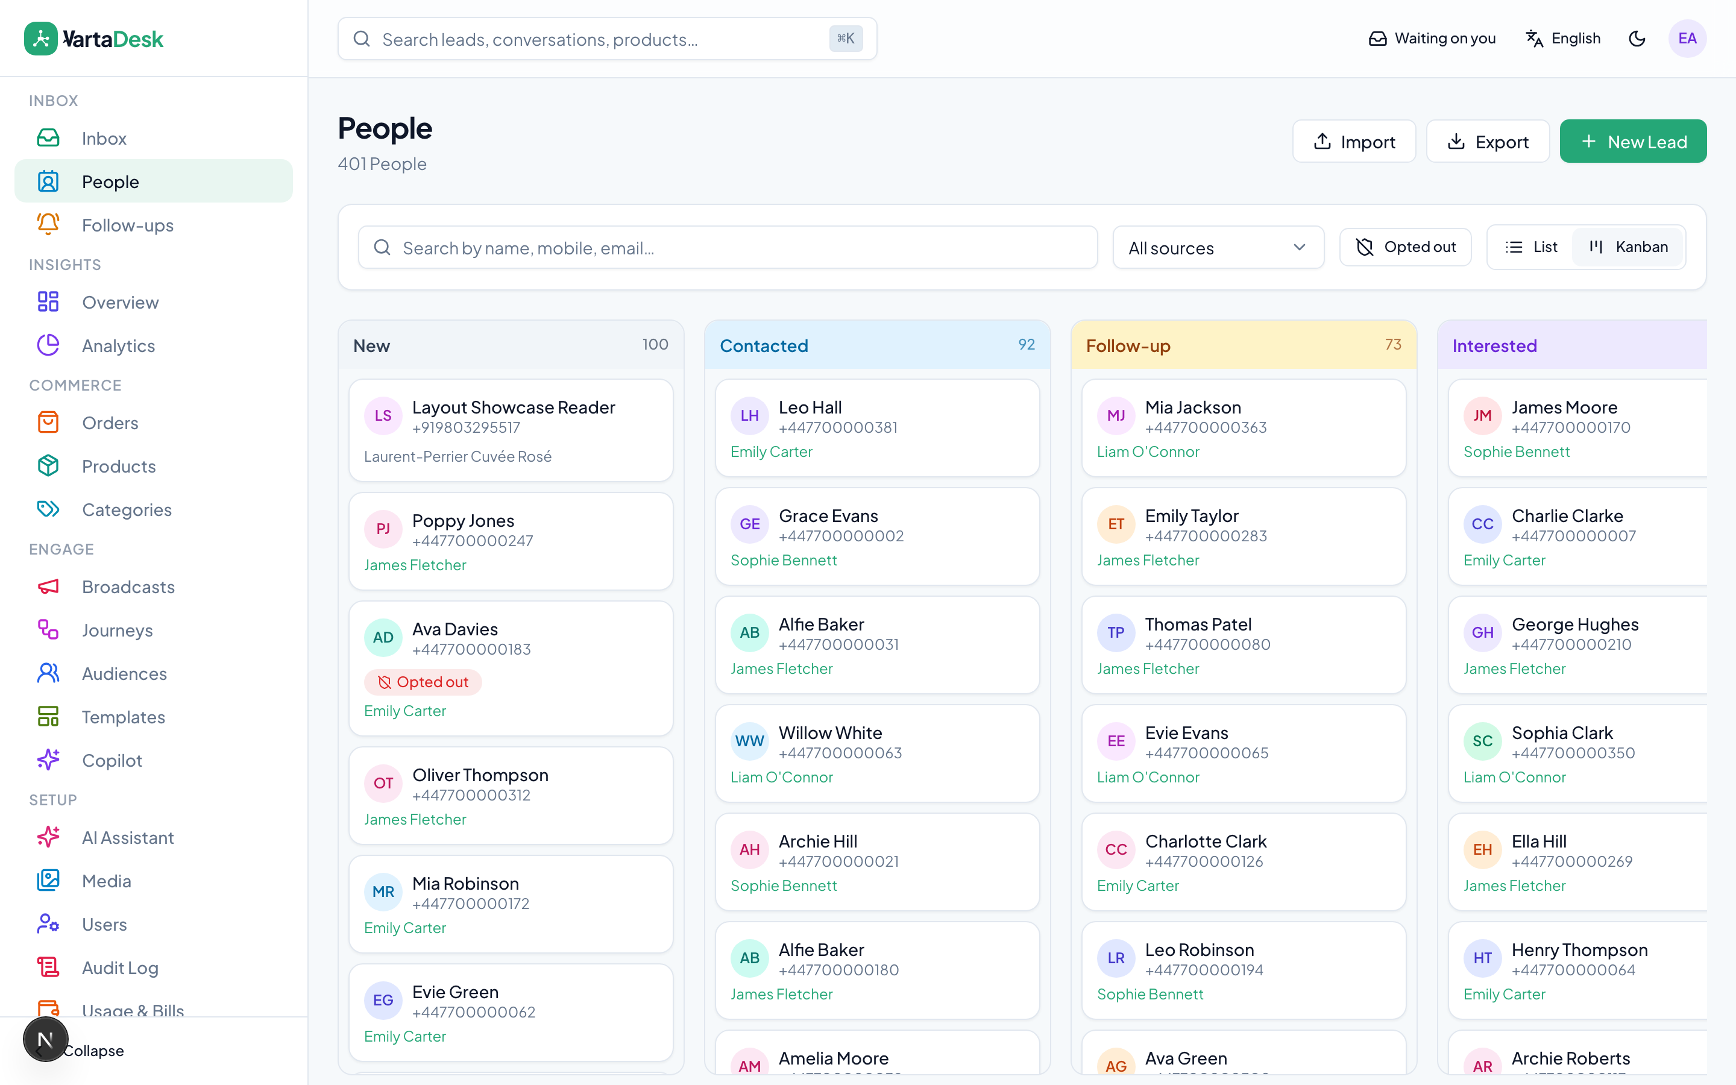The width and height of the screenshot is (1736, 1085).
Task: Toggle the Opted out filter
Action: pos(1405,247)
